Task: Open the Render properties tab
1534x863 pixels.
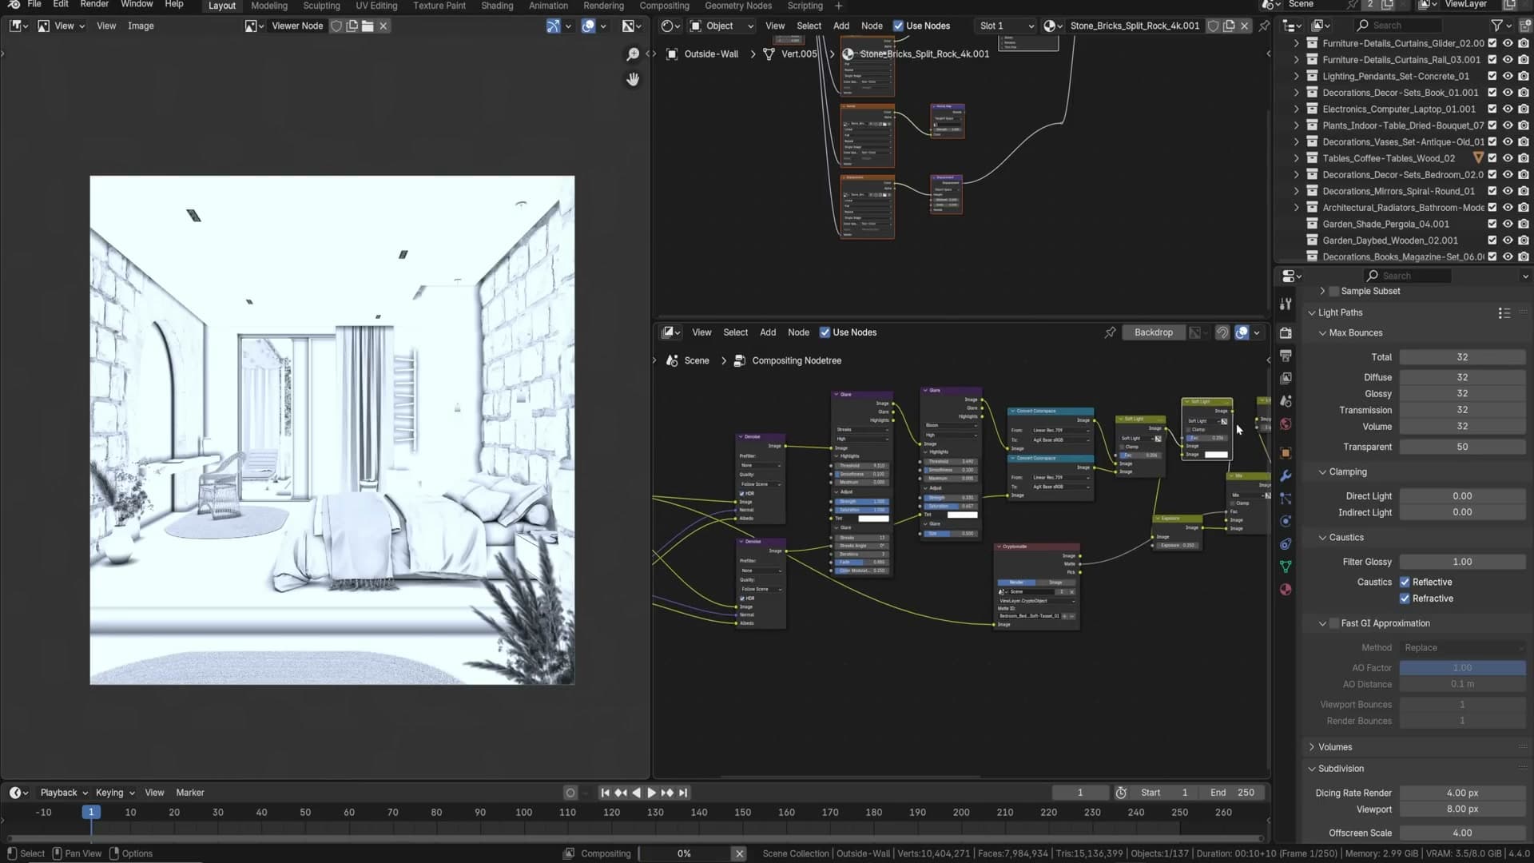Action: click(1286, 332)
